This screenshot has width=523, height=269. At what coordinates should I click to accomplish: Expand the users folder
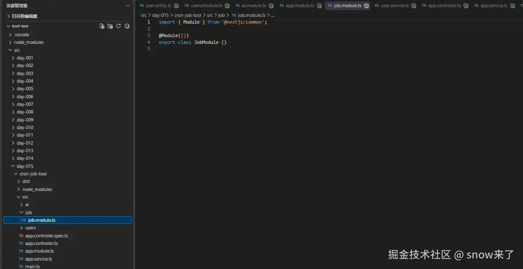click(x=22, y=228)
